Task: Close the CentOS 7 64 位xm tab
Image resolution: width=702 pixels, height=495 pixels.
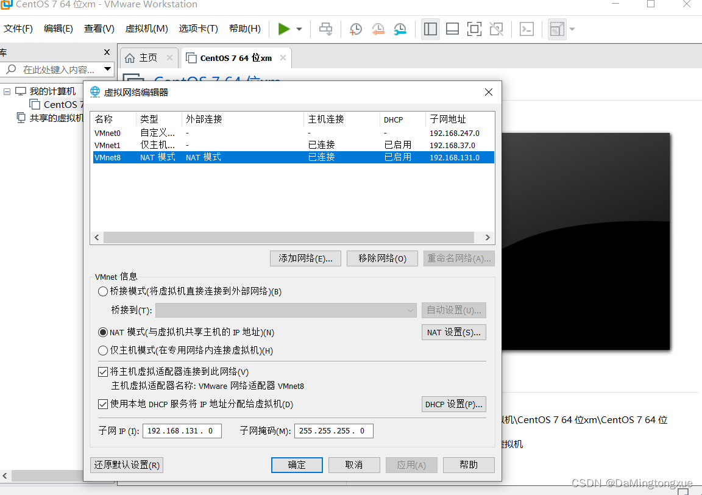Action: [283, 58]
